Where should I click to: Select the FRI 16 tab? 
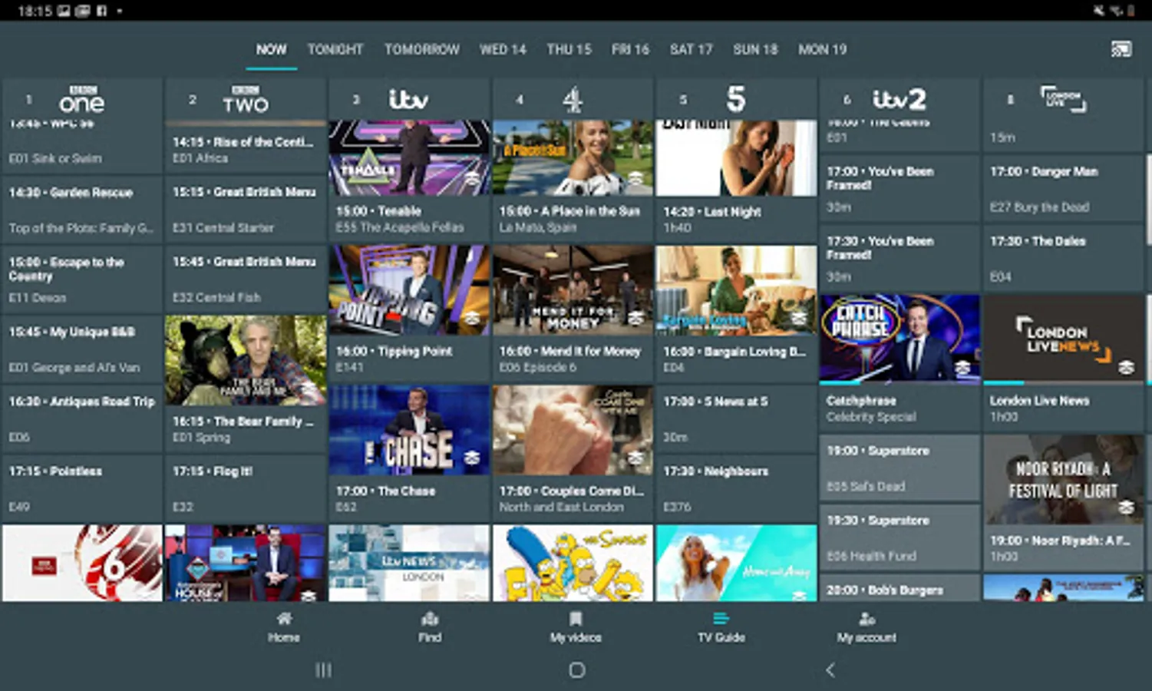point(631,50)
